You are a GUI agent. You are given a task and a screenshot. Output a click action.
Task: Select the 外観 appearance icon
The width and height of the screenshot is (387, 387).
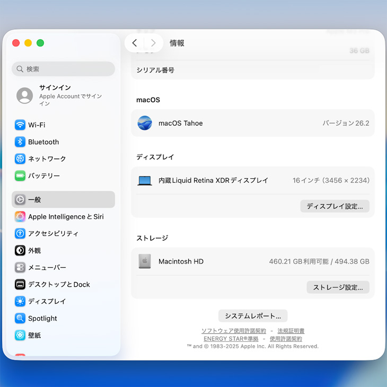(x=20, y=251)
